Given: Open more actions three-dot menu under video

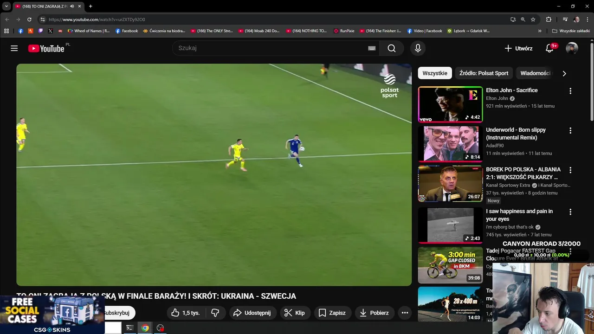Looking at the screenshot, I should click(405, 313).
